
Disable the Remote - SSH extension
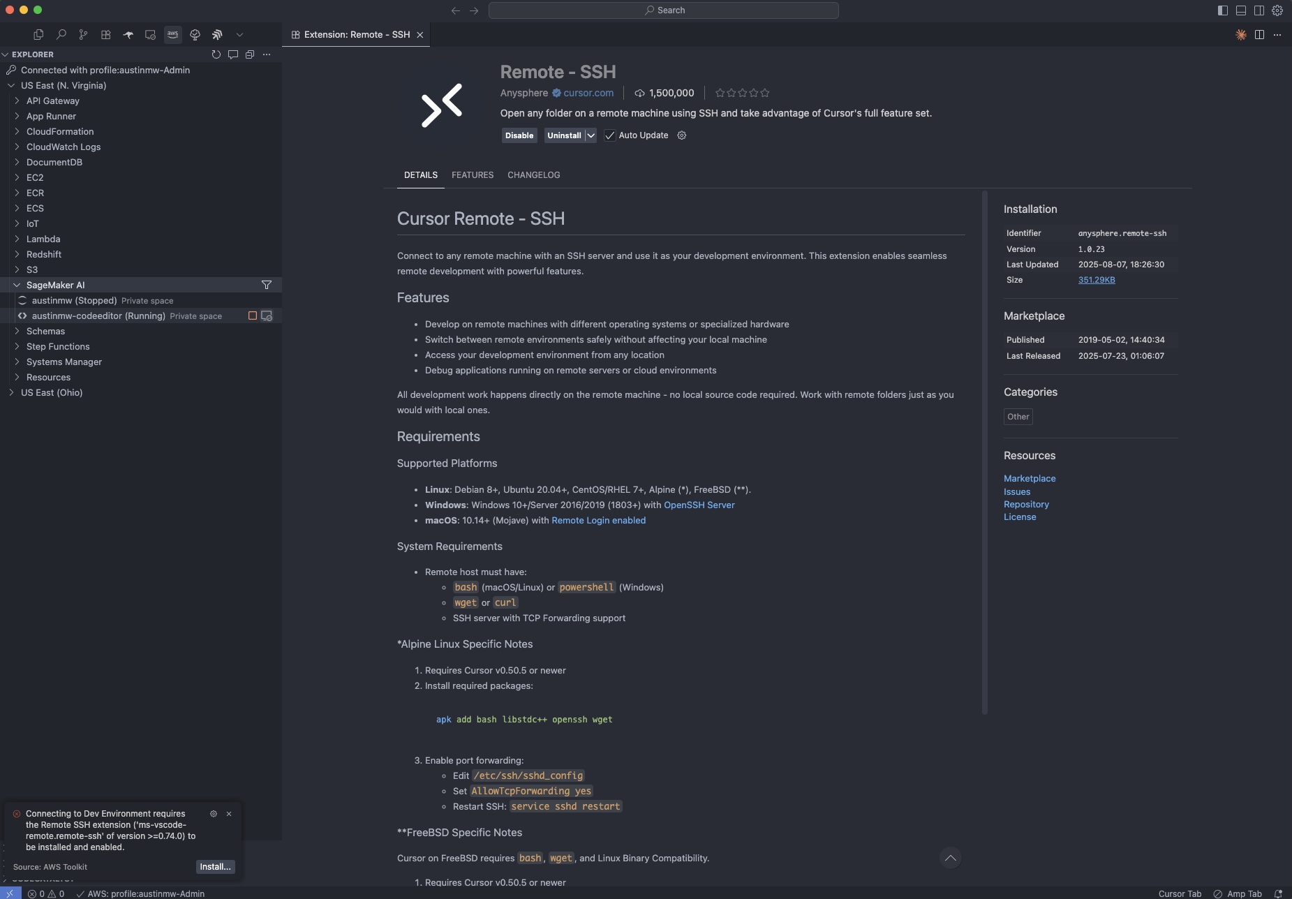click(x=519, y=135)
